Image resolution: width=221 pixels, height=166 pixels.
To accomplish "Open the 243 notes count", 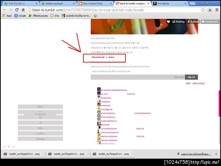I will click(x=179, y=77).
